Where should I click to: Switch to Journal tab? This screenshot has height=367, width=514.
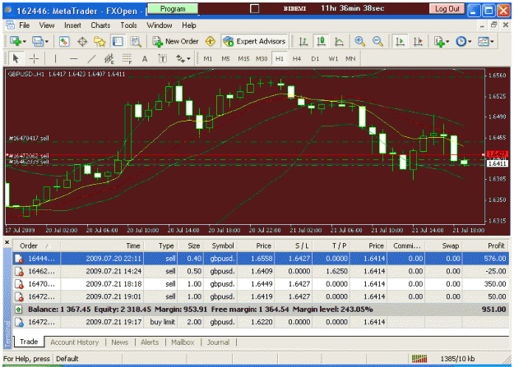point(218,342)
